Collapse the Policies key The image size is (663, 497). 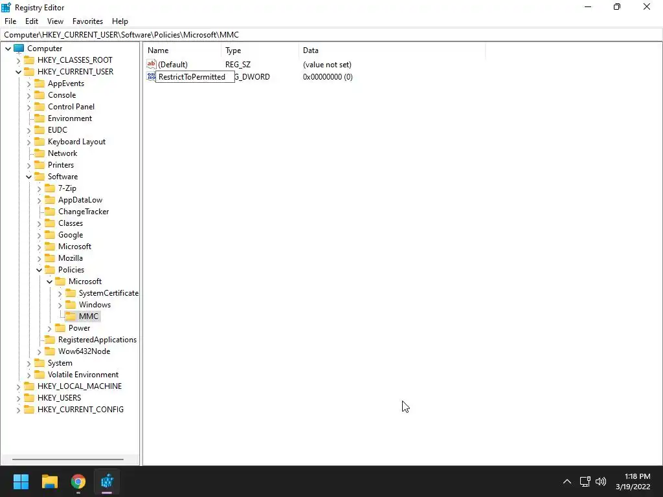(x=39, y=270)
